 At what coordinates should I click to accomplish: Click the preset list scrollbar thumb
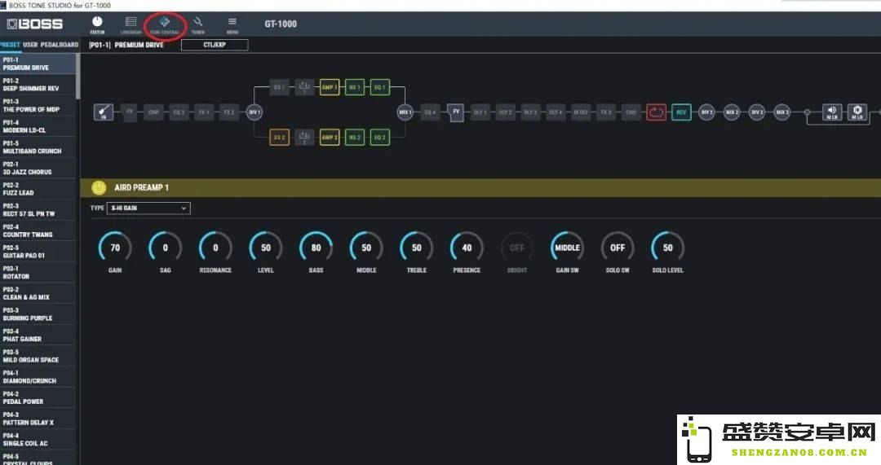[x=77, y=77]
